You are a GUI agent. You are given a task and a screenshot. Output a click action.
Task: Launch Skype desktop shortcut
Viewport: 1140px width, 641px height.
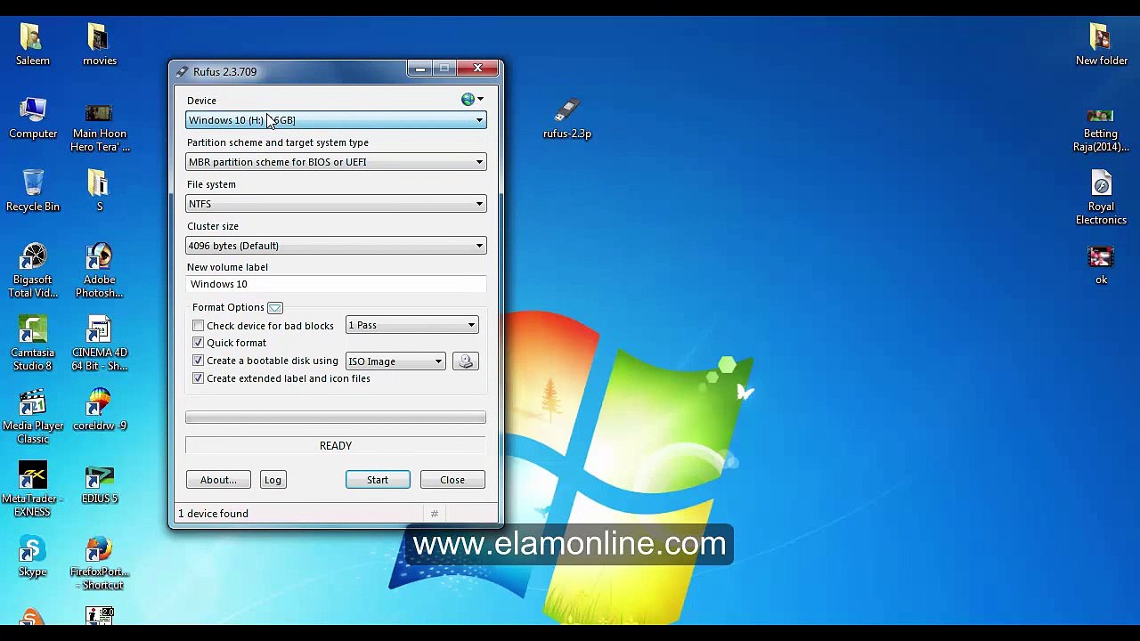coord(33,556)
